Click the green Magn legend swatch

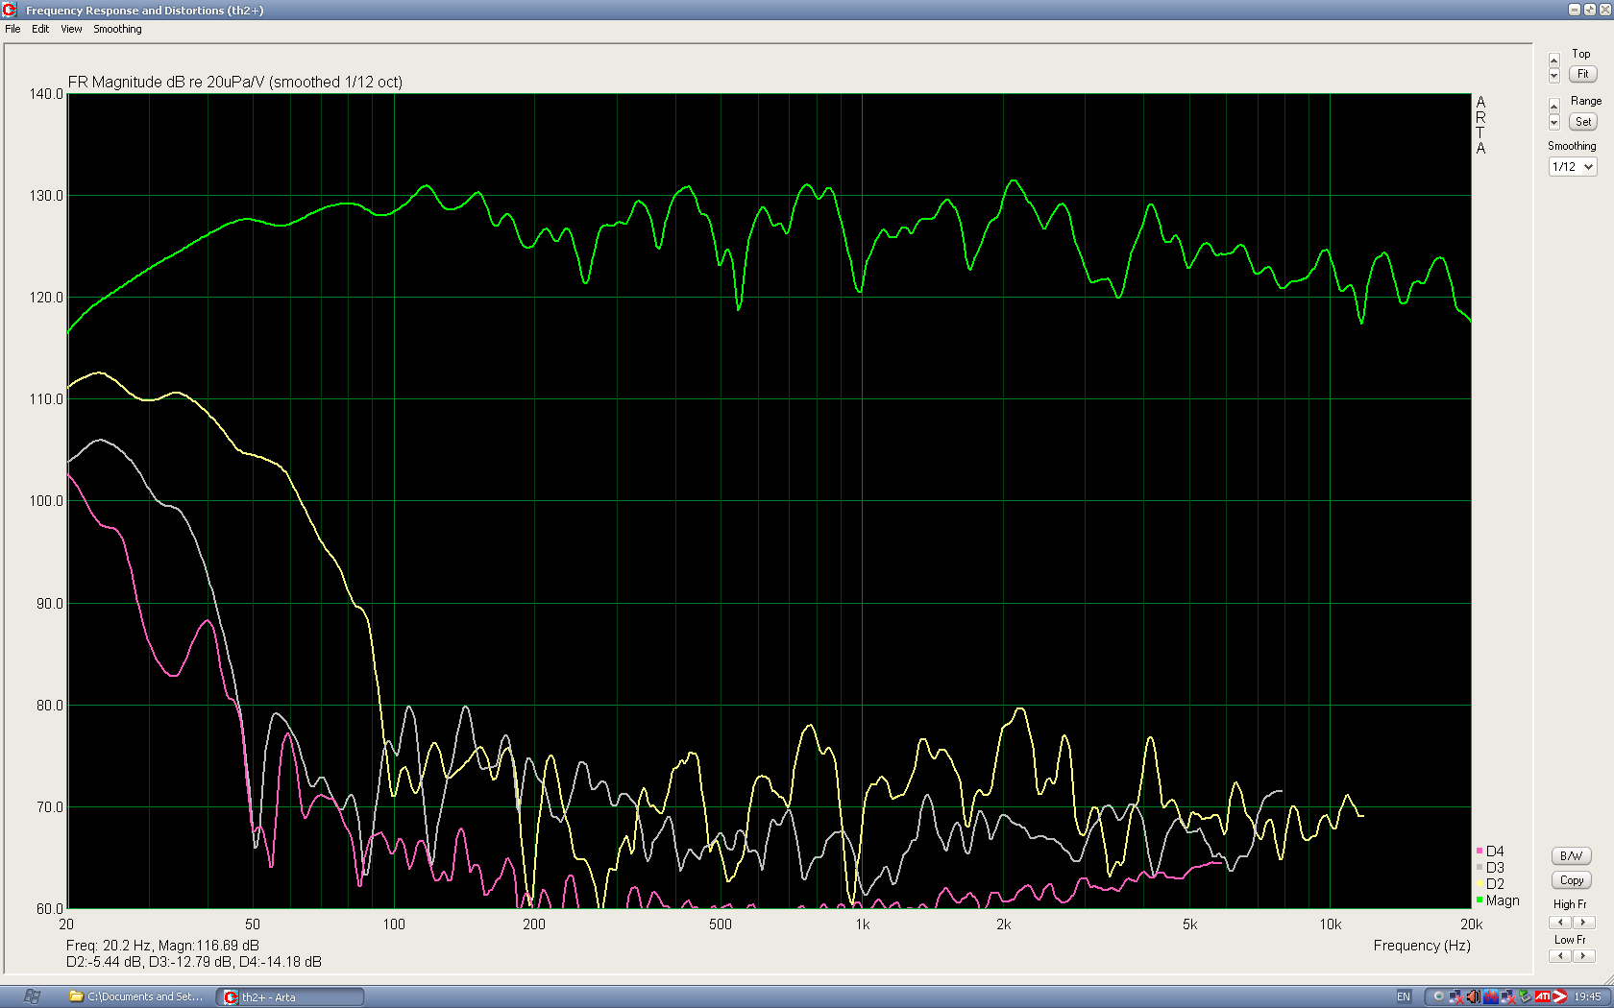pyautogui.click(x=1479, y=900)
